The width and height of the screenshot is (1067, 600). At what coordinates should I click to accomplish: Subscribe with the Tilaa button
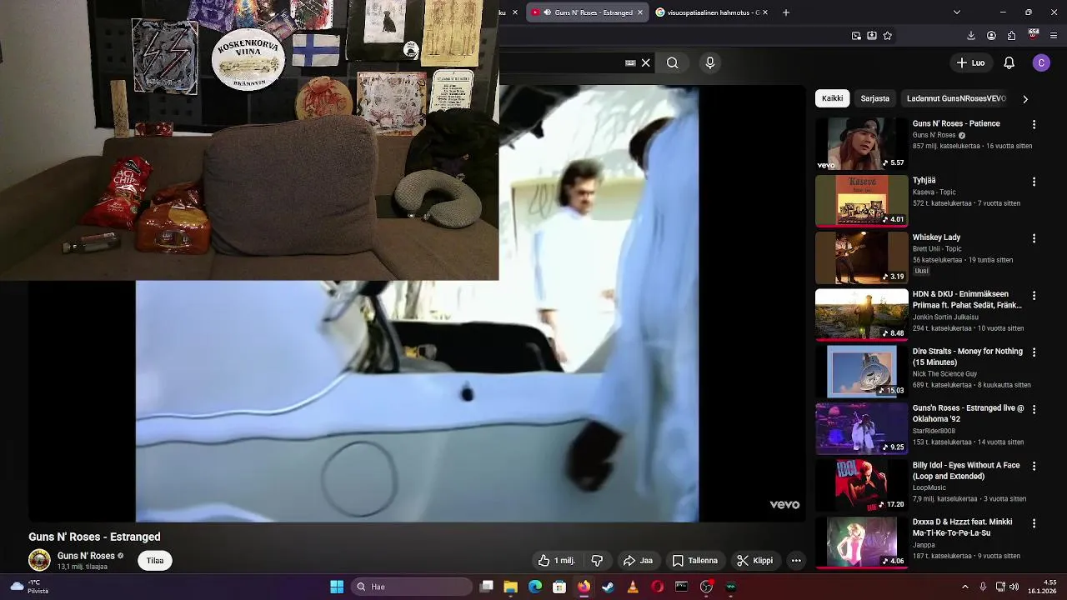click(x=155, y=561)
